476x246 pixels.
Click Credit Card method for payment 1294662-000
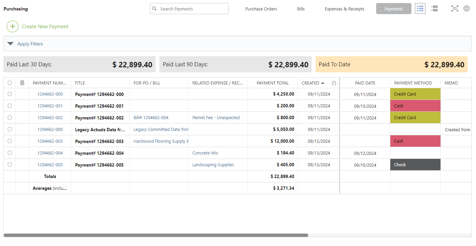coord(415,94)
